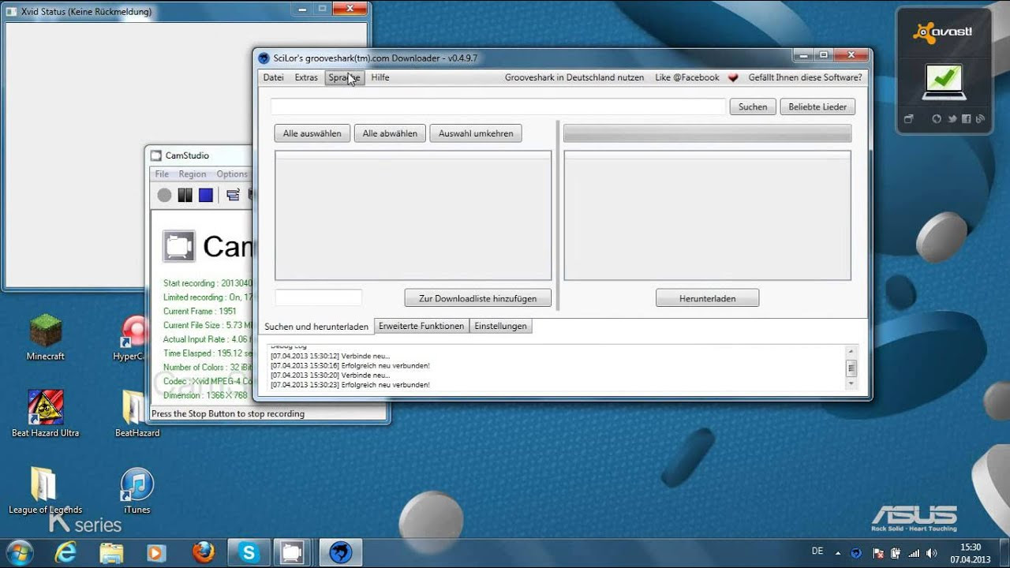Click Like @Facebook link
1010x568 pixels.
pos(687,77)
